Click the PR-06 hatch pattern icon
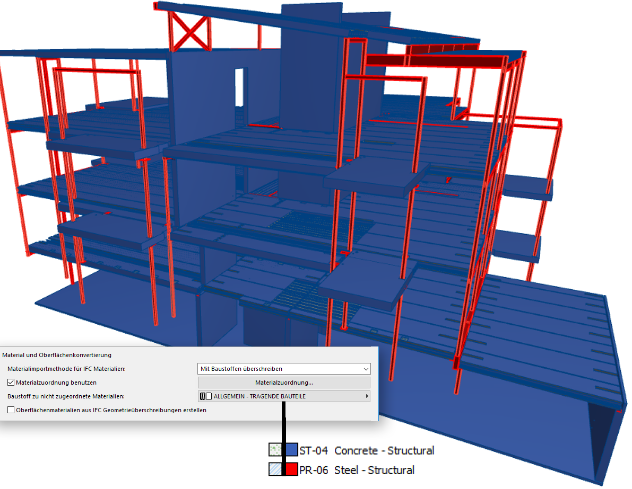The height and width of the screenshot is (489, 632). coord(275,469)
